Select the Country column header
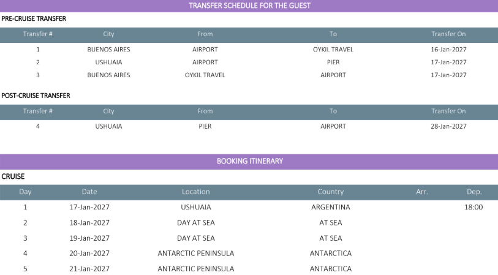The height and width of the screenshot is (275, 498). click(331, 192)
